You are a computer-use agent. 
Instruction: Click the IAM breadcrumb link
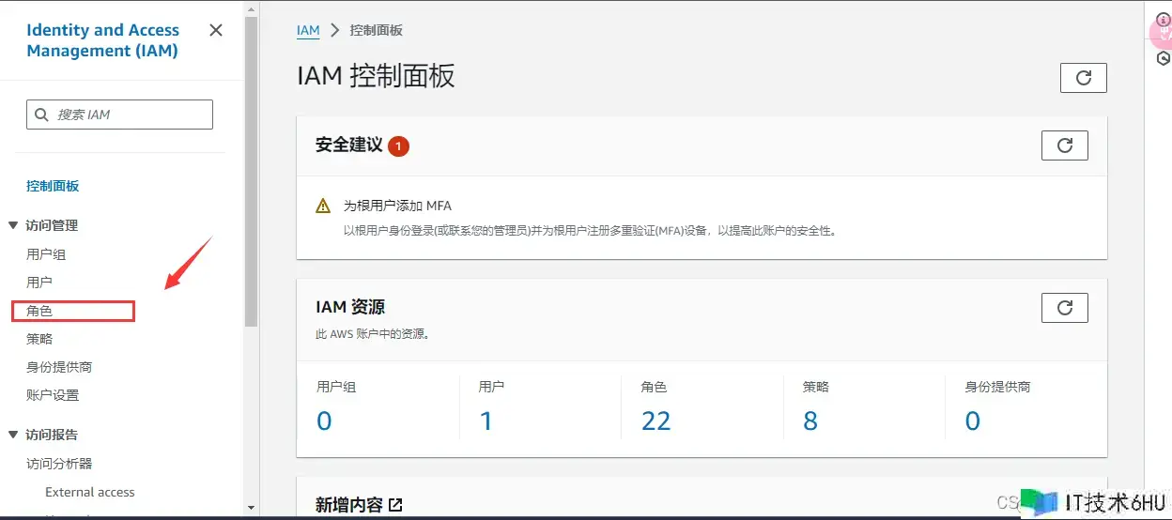point(308,30)
